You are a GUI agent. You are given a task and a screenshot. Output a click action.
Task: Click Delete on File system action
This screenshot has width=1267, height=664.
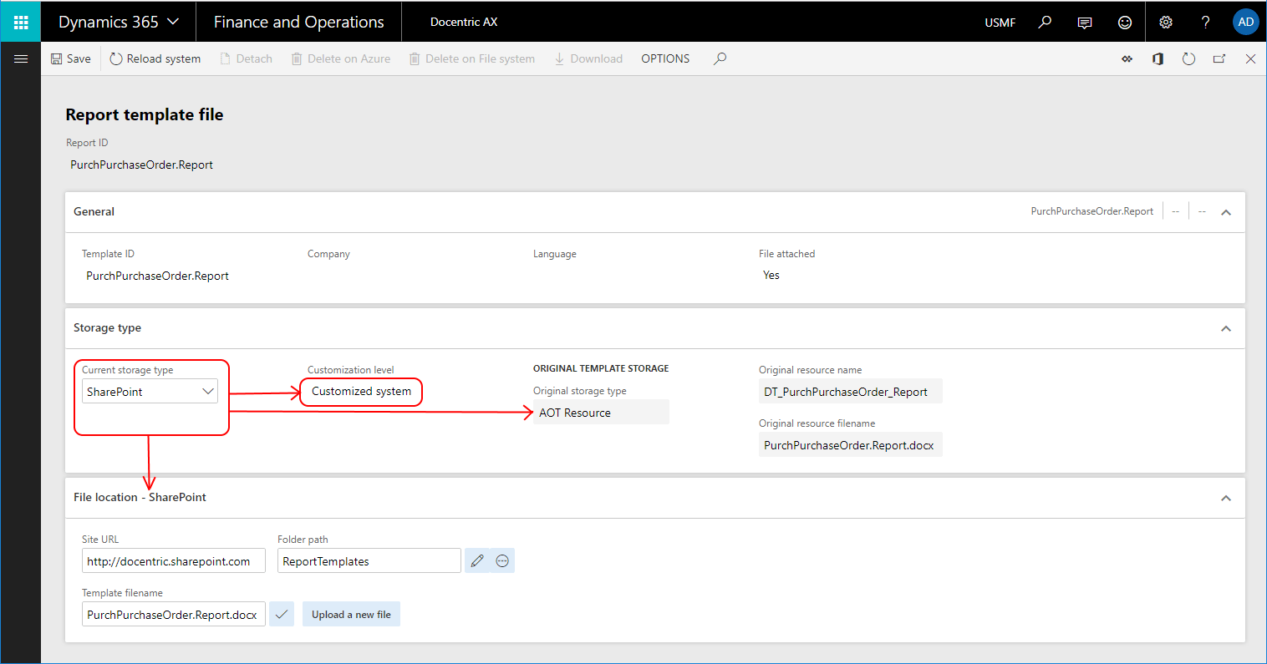pos(472,58)
